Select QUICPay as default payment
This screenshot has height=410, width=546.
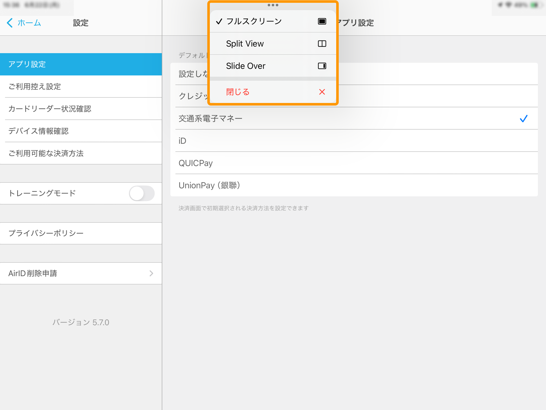[x=354, y=163]
